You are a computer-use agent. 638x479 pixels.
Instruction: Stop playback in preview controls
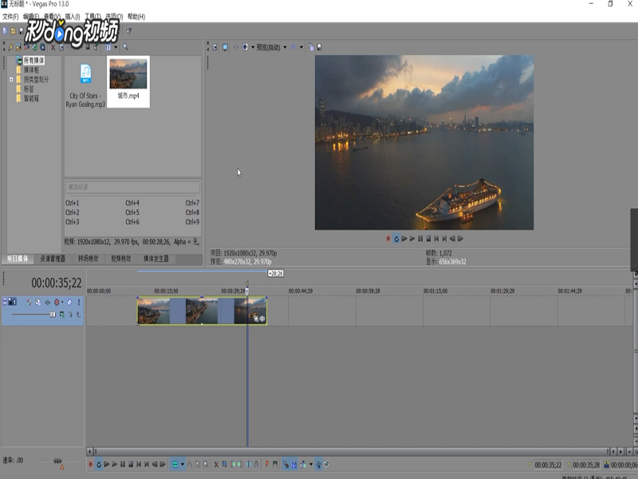428,239
